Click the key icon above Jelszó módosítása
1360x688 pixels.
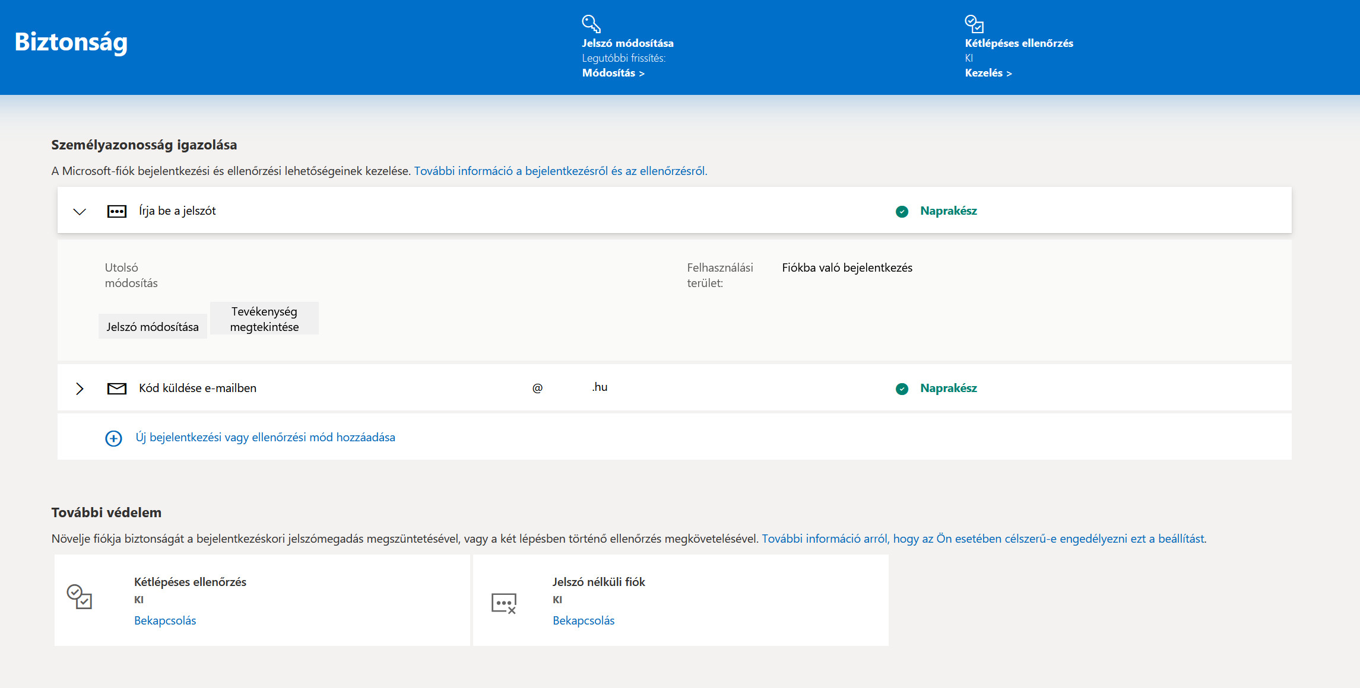coord(591,24)
